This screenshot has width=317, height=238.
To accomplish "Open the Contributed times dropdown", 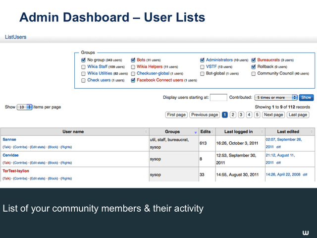I will pos(276,98).
